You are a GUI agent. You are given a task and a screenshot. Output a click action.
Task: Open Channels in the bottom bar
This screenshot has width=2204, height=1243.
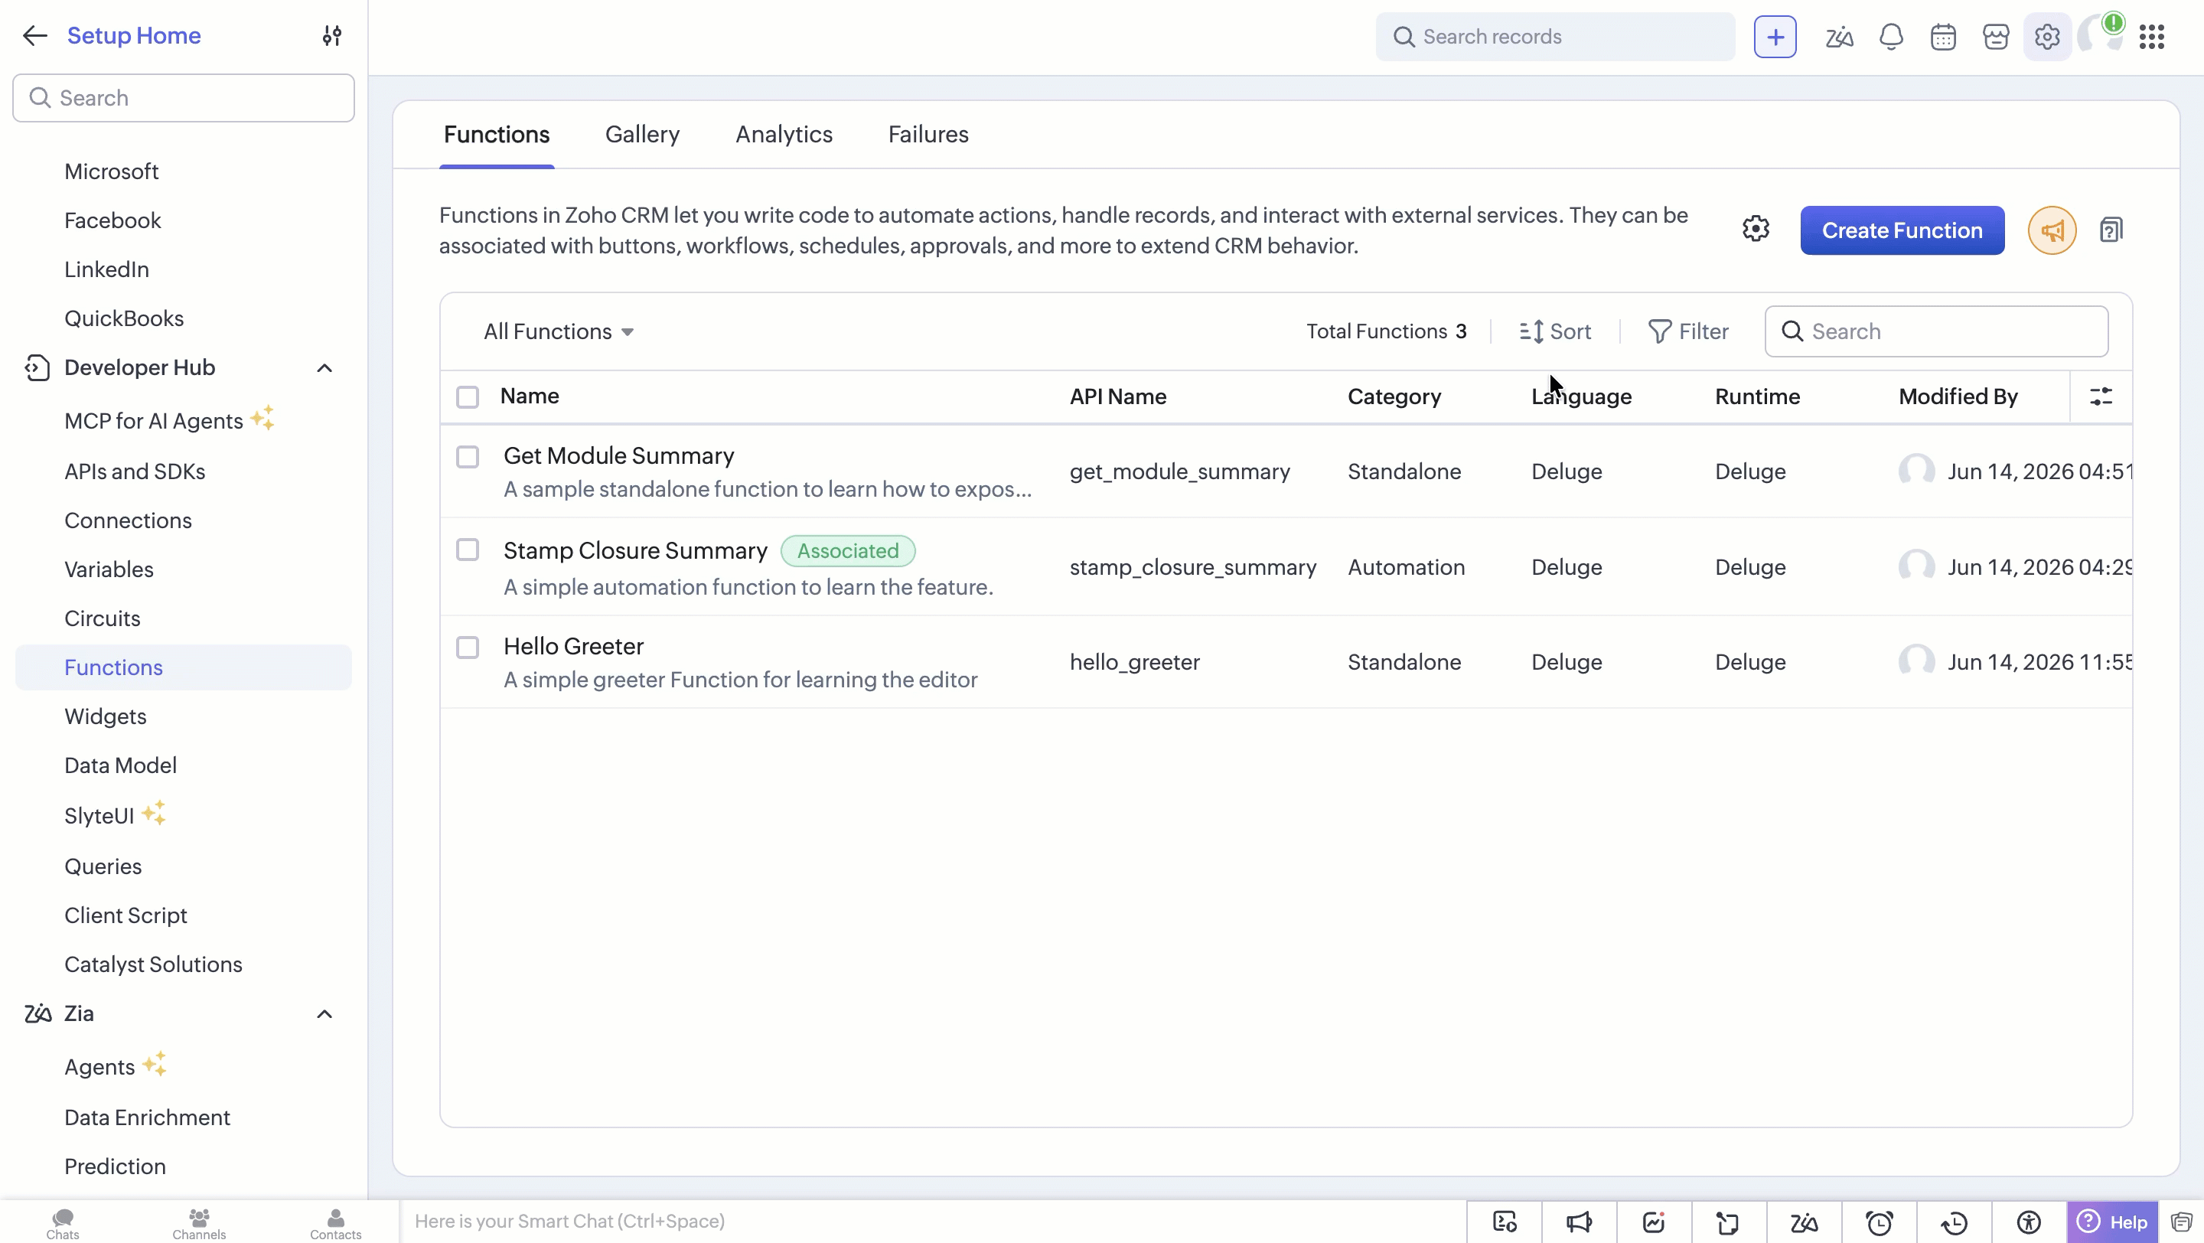click(x=198, y=1222)
